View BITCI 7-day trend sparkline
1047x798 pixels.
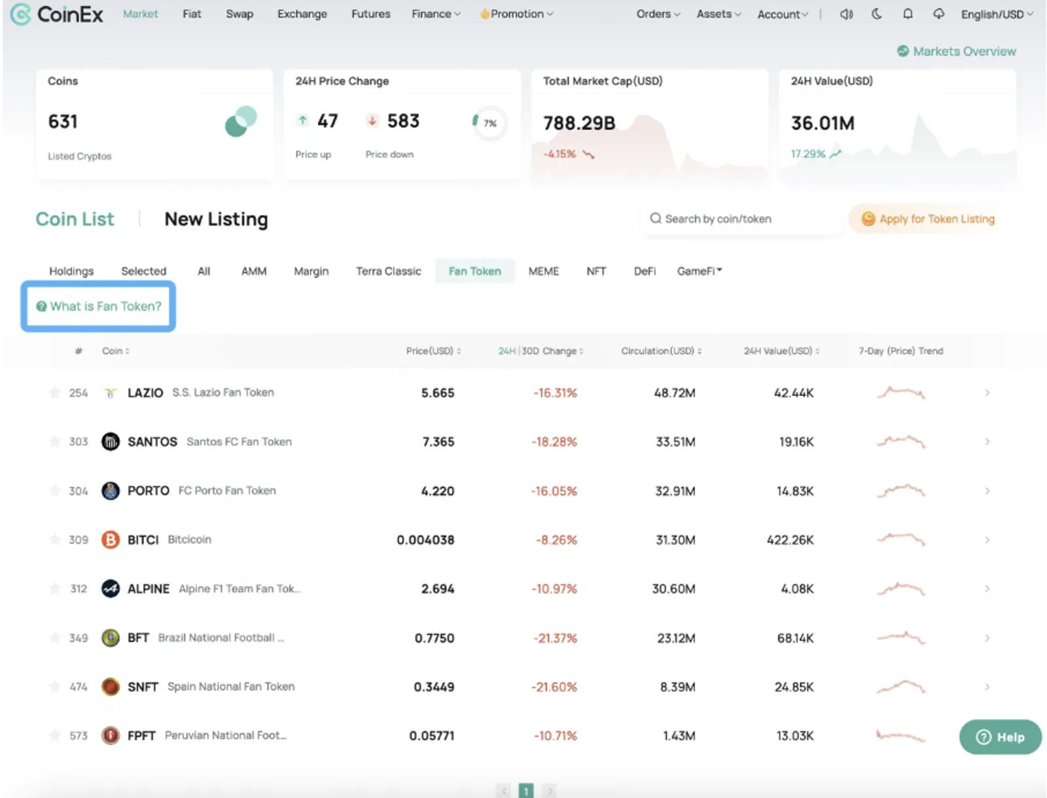pos(900,540)
